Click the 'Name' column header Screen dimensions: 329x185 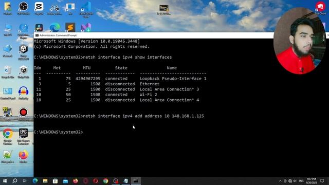pos(172,68)
